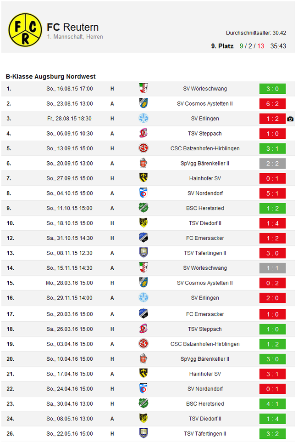
Task: Open B-Klasse Augsburg Nordwest league heading
Action: (50, 76)
